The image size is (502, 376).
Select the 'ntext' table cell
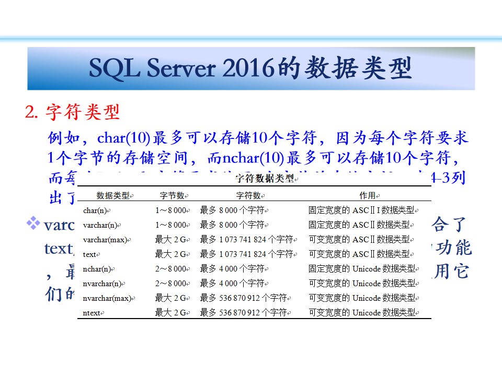click(x=92, y=313)
